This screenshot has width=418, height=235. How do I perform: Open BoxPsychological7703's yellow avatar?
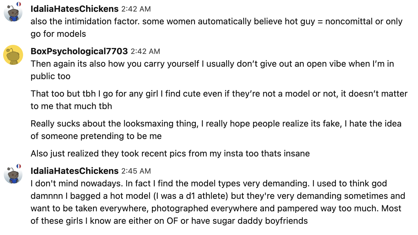[x=13, y=55]
